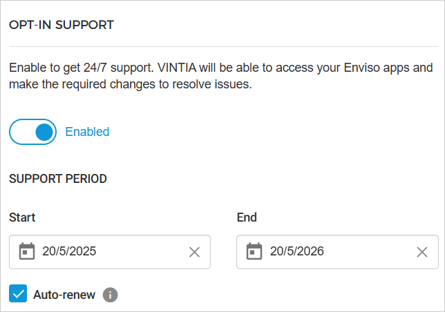Disable the opt-in support toggle switch
This screenshot has width=445, height=312.
(x=32, y=132)
